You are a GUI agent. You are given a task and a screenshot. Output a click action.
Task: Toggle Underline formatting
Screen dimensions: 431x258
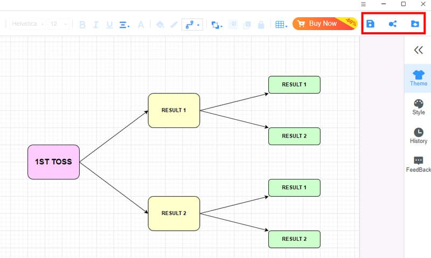[109, 25]
